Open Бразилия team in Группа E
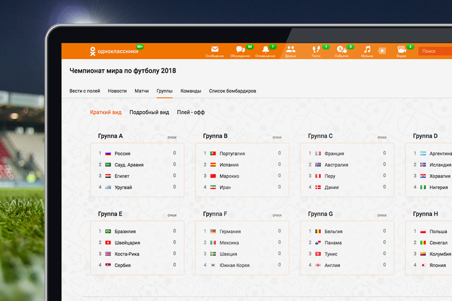Image resolution: width=452 pixels, height=301 pixels. [x=125, y=231]
